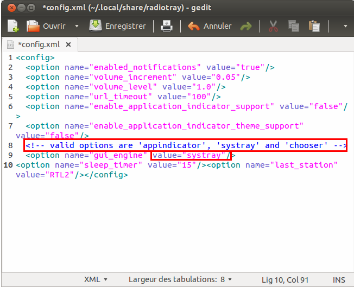This screenshot has height=287, width=354.
Task: Click the Lig 10, Col 91 status
Action: tap(285, 280)
